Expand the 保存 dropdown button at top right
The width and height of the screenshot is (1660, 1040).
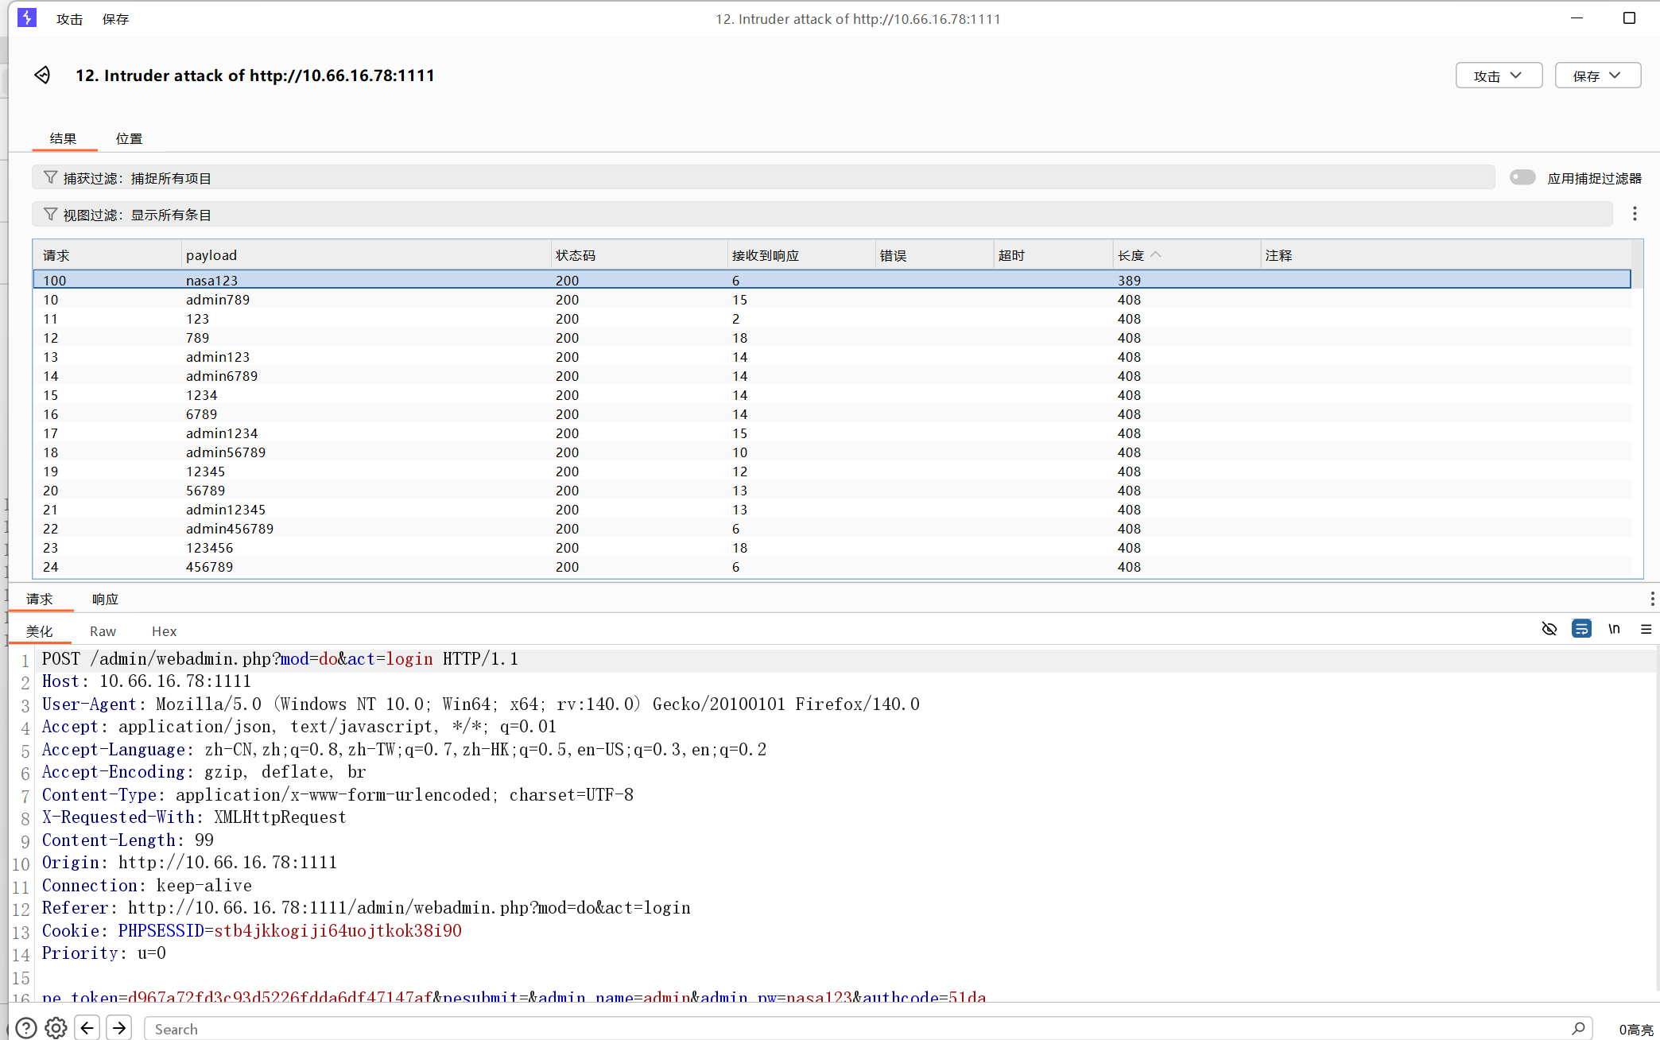1597,76
